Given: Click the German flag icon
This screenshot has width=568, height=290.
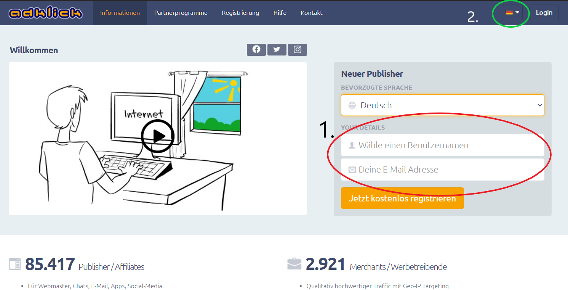Looking at the screenshot, I should (509, 13).
